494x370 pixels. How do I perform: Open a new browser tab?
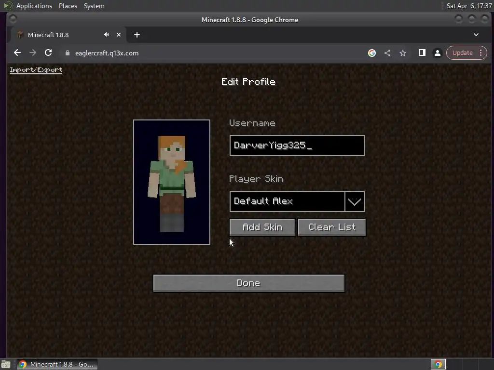pyautogui.click(x=137, y=35)
